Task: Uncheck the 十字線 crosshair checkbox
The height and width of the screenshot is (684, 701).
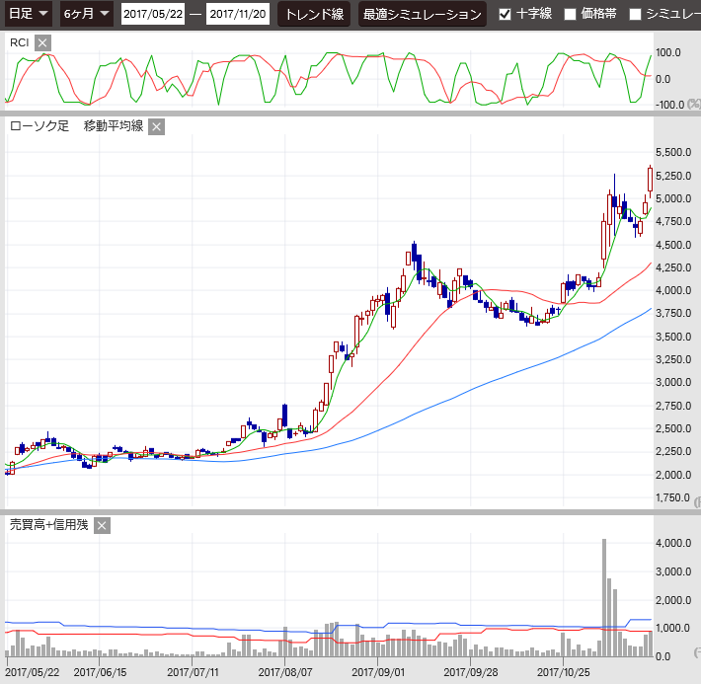Action: coord(506,15)
